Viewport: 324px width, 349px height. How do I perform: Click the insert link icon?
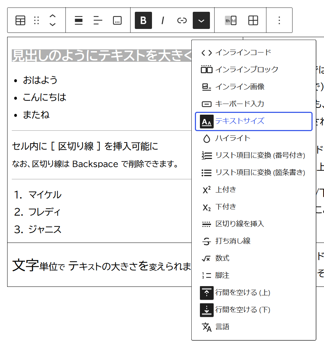182,20
